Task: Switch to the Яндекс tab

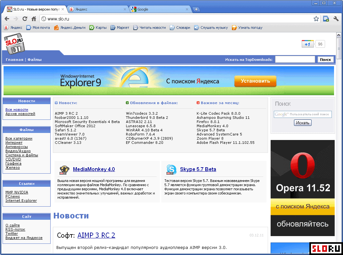Action: coord(98,9)
